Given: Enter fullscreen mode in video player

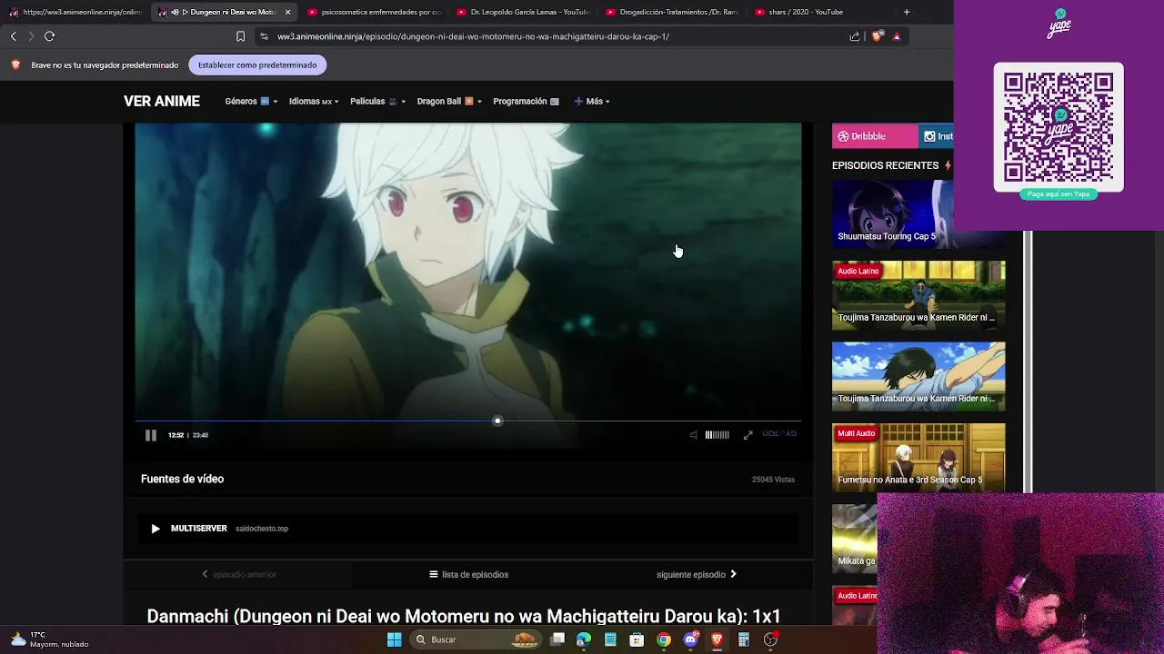Looking at the screenshot, I should pos(748,435).
